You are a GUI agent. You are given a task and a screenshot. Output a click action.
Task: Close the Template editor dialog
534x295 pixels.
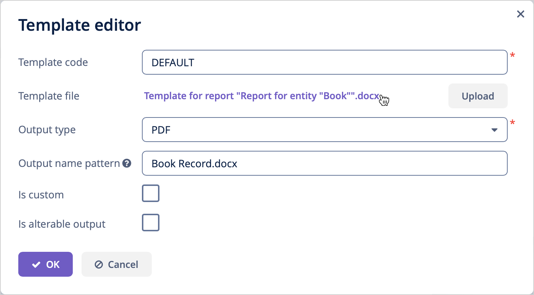(x=520, y=14)
